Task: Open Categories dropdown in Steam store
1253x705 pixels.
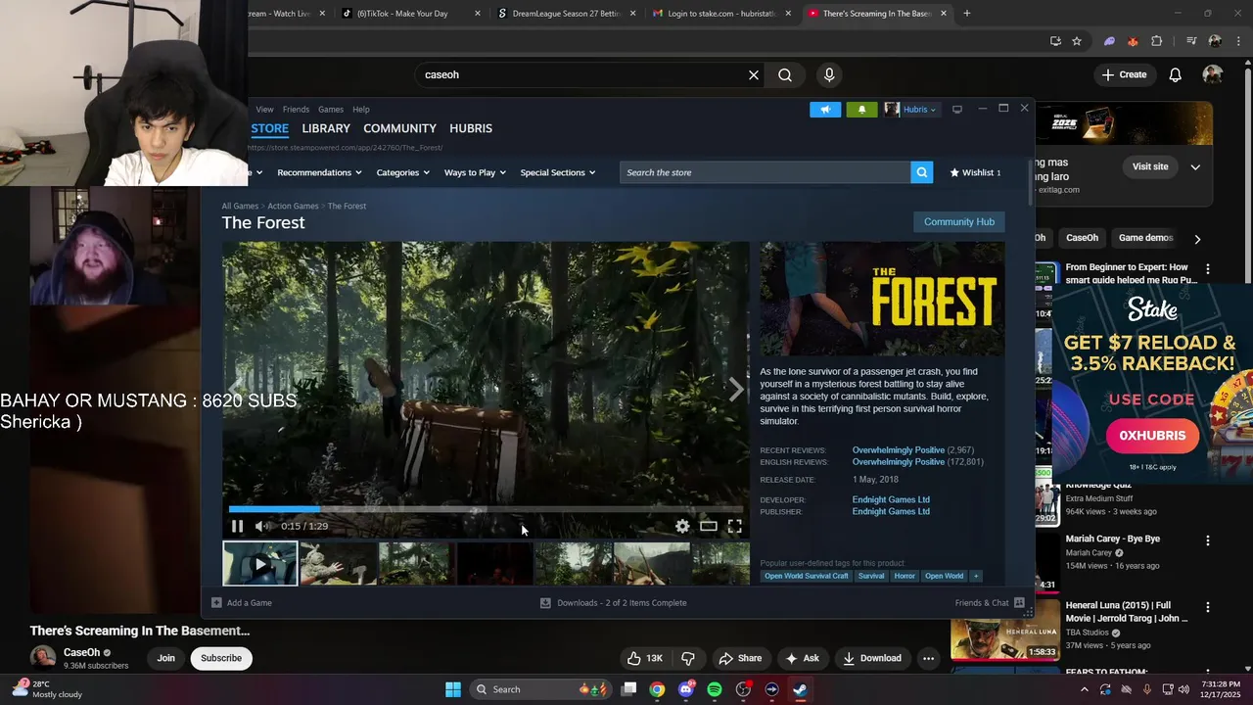Action: [402, 172]
